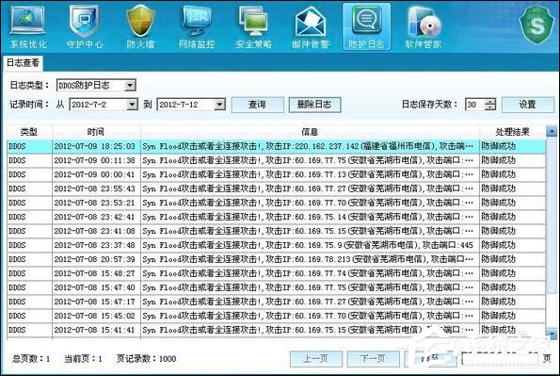The width and height of the screenshot is (560, 376).
Task: Sort by the 信息 column header
Action: [310, 132]
